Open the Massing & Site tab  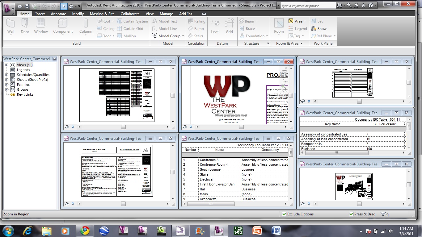tap(102, 14)
